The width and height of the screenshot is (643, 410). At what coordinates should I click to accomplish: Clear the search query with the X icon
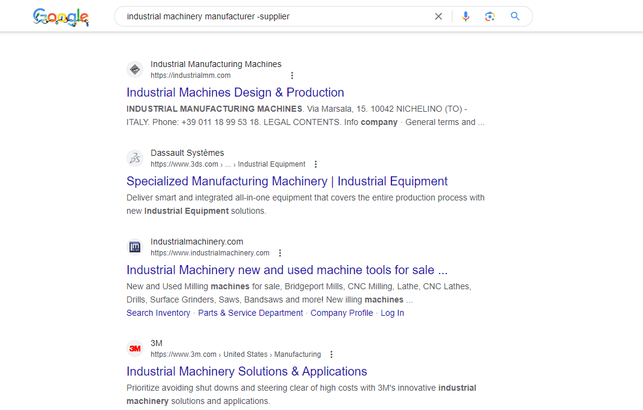pos(438,16)
